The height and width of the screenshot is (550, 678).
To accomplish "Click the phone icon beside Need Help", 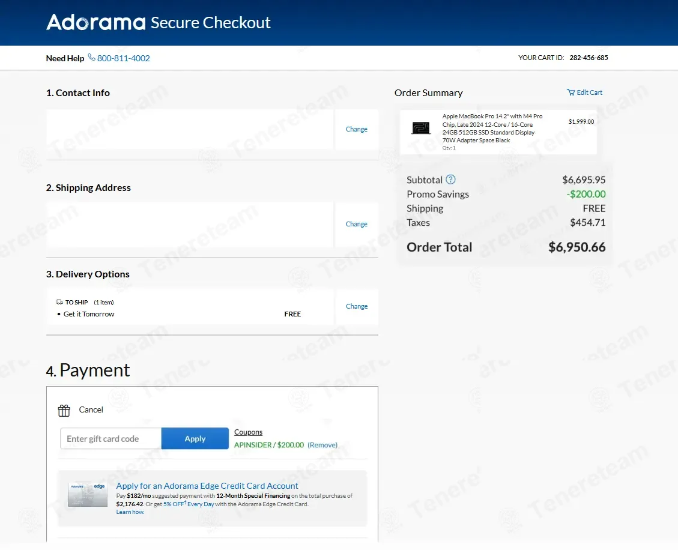I will point(92,57).
